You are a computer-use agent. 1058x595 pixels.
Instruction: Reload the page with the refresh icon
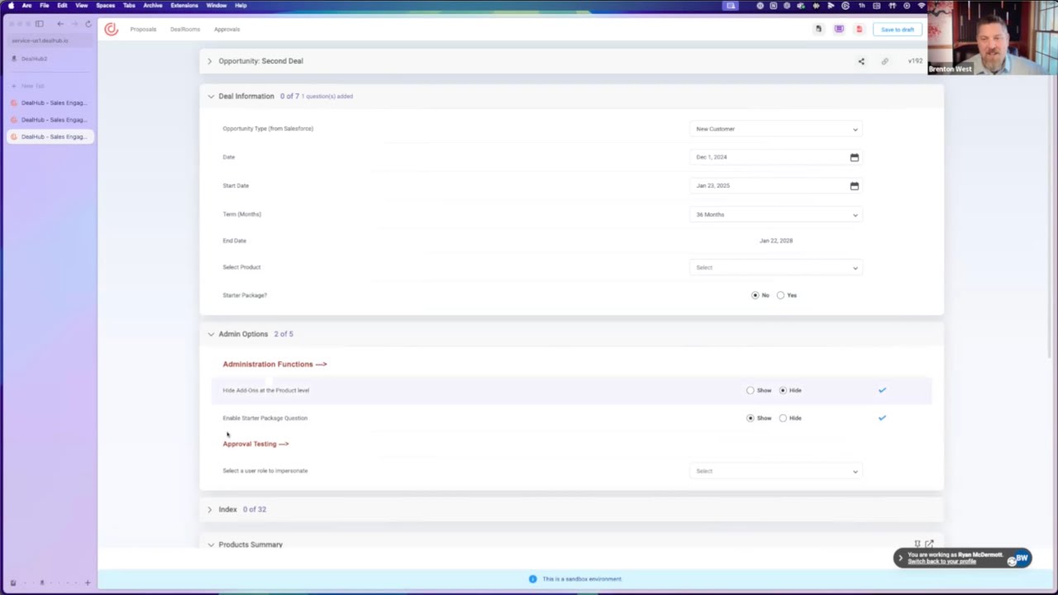click(88, 24)
